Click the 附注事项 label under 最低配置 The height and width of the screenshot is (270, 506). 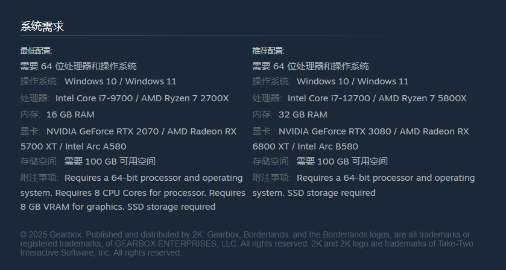click(x=39, y=178)
